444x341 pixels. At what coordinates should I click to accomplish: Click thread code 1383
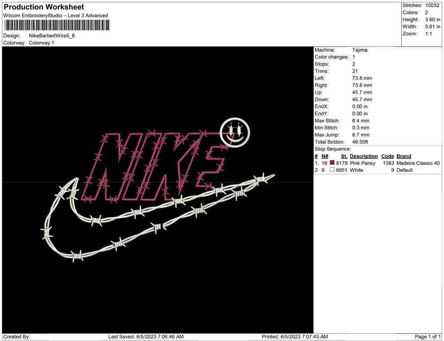pos(388,163)
